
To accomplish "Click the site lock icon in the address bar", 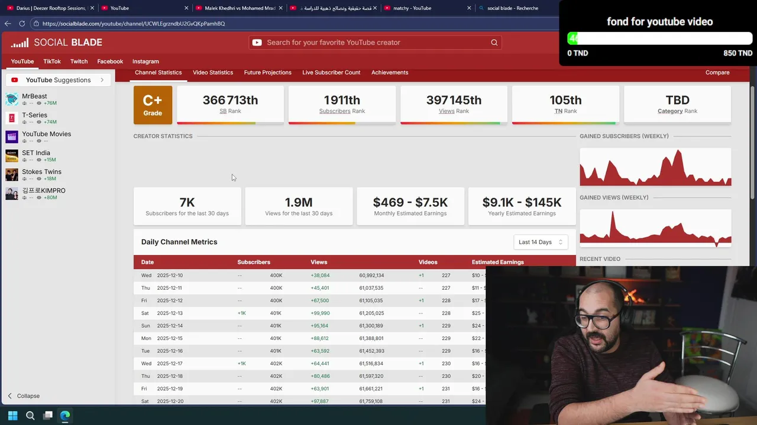I will click(x=36, y=24).
